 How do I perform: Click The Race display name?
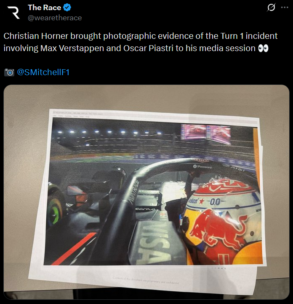click(x=45, y=8)
